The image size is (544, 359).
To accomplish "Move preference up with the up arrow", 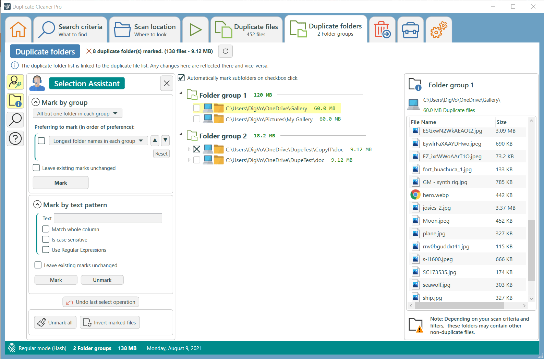I will [x=155, y=140].
